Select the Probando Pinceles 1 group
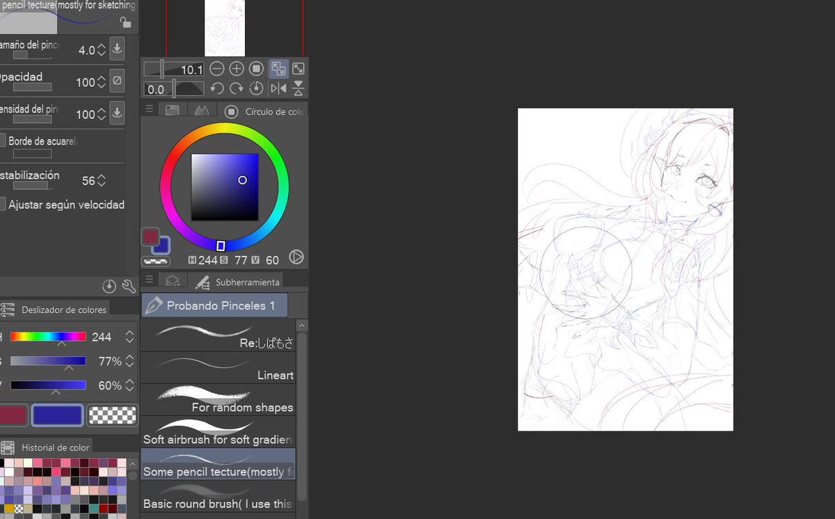 (214, 305)
